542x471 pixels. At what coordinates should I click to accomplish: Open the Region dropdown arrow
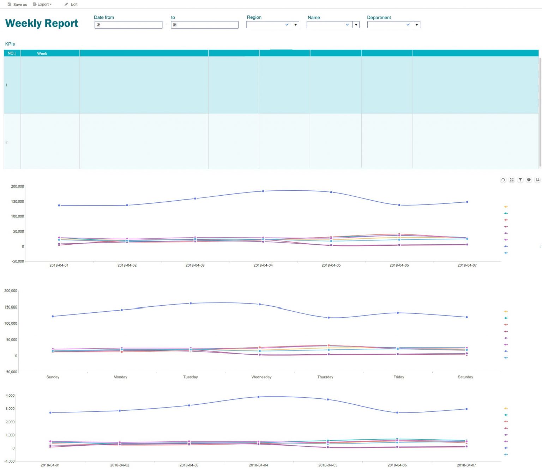pyautogui.click(x=295, y=25)
